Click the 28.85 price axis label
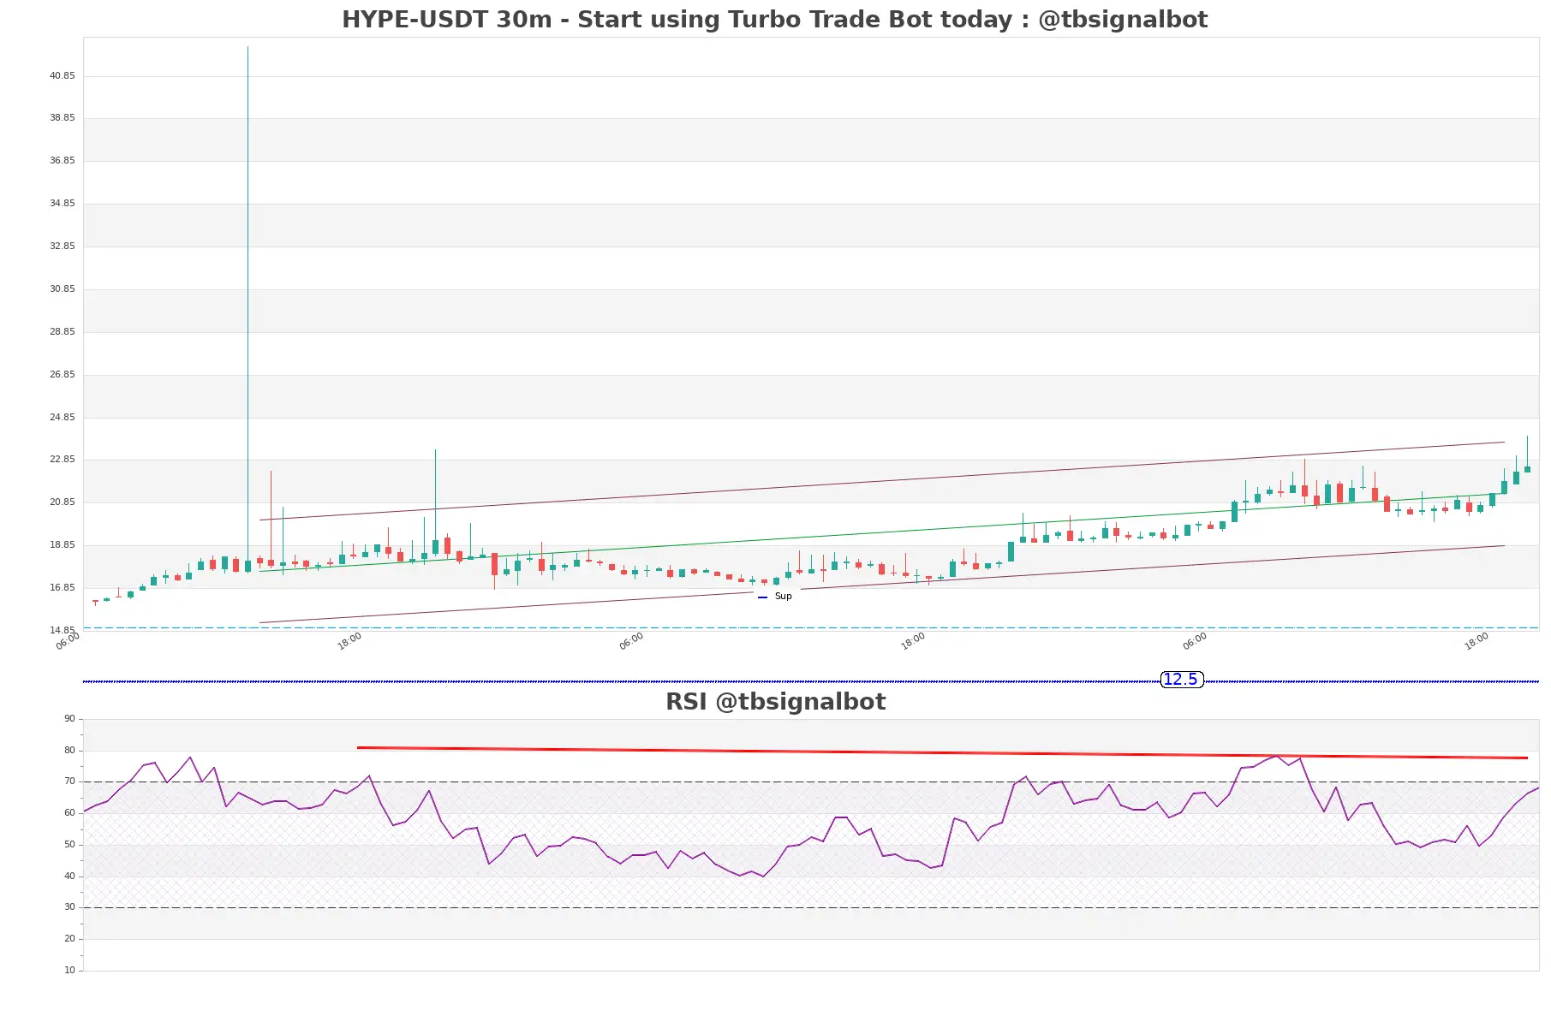Viewport: 1551px width, 1034px height. (62, 332)
